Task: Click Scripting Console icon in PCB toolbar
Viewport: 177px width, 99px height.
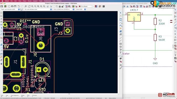Action: pos(103,6)
